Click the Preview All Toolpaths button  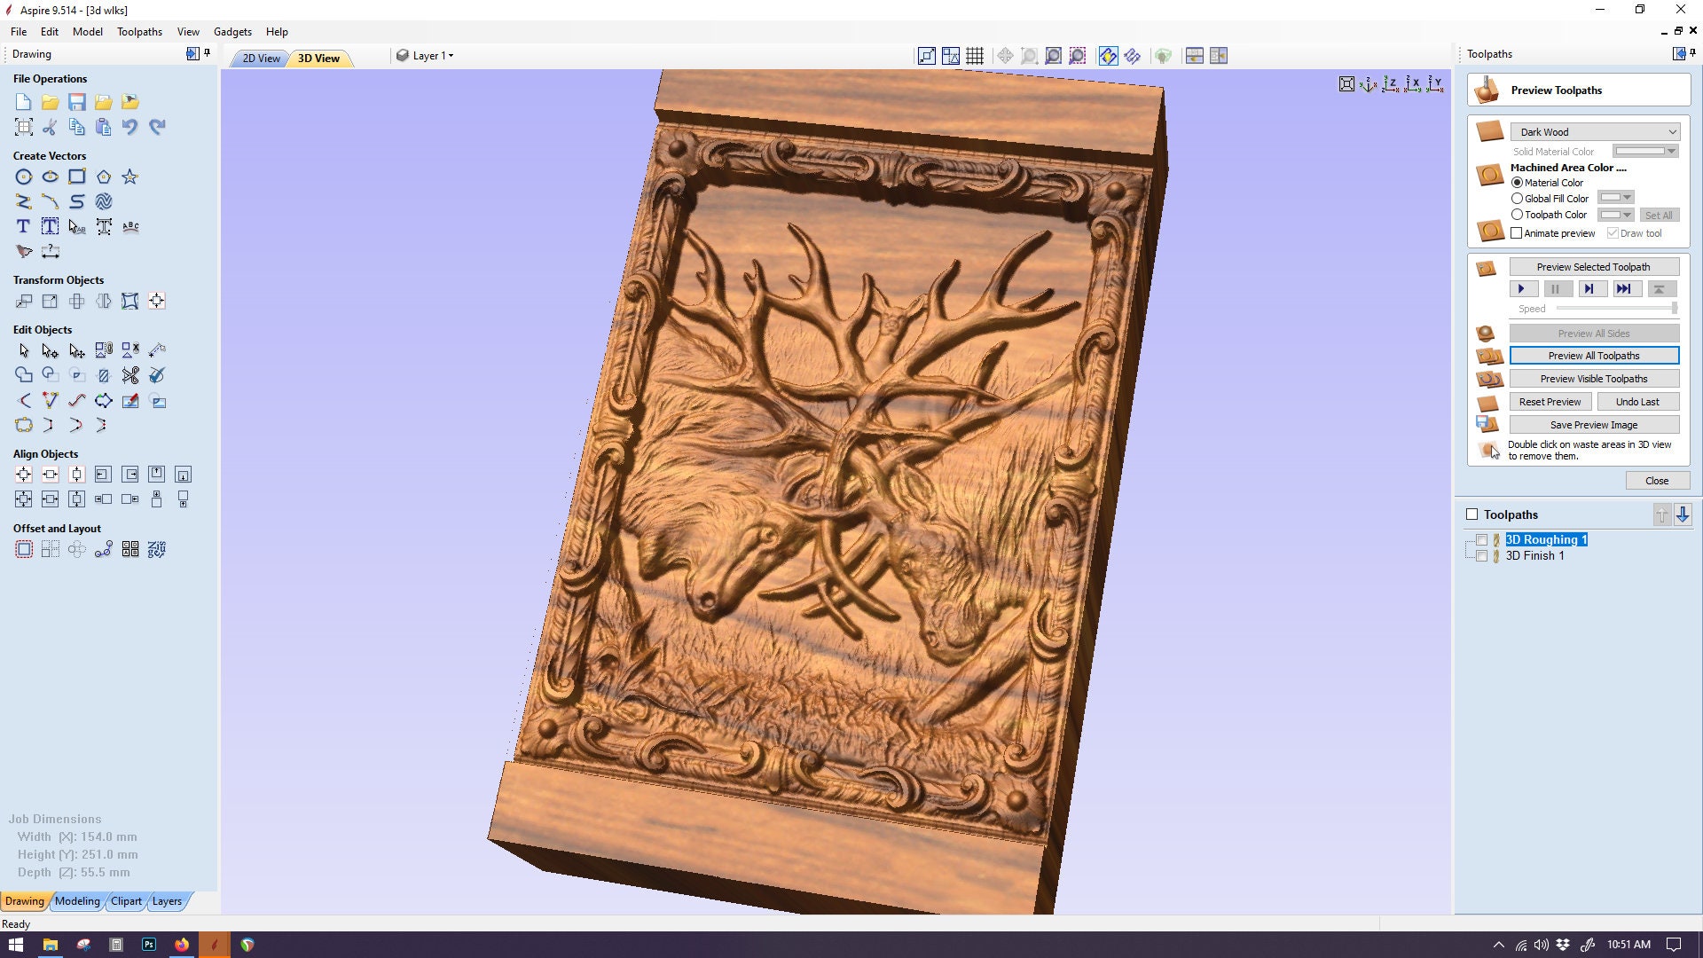pos(1594,355)
